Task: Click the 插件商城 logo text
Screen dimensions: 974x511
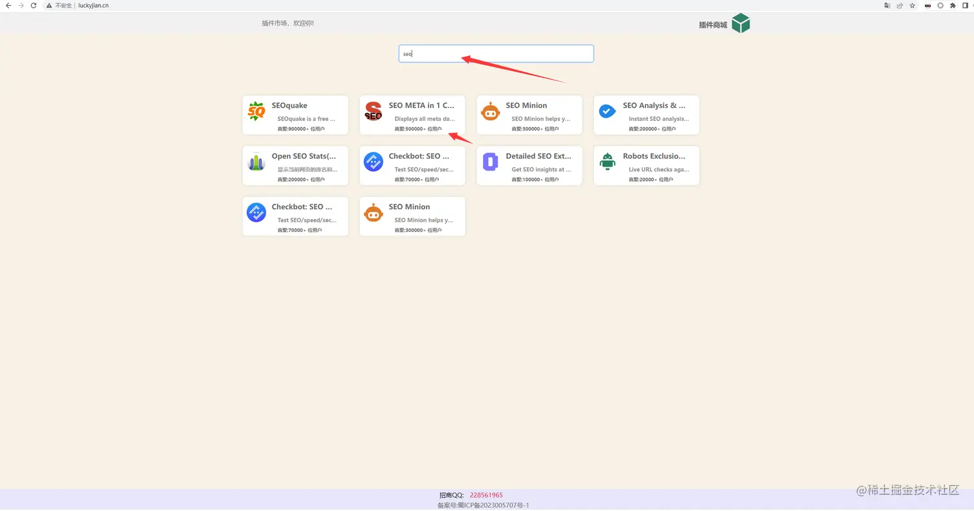Action: pyautogui.click(x=713, y=25)
